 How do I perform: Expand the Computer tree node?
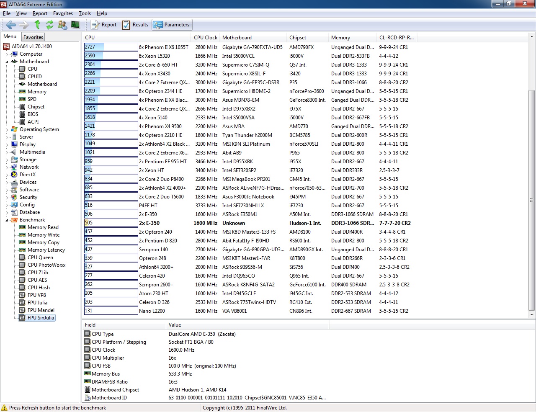coord(7,54)
